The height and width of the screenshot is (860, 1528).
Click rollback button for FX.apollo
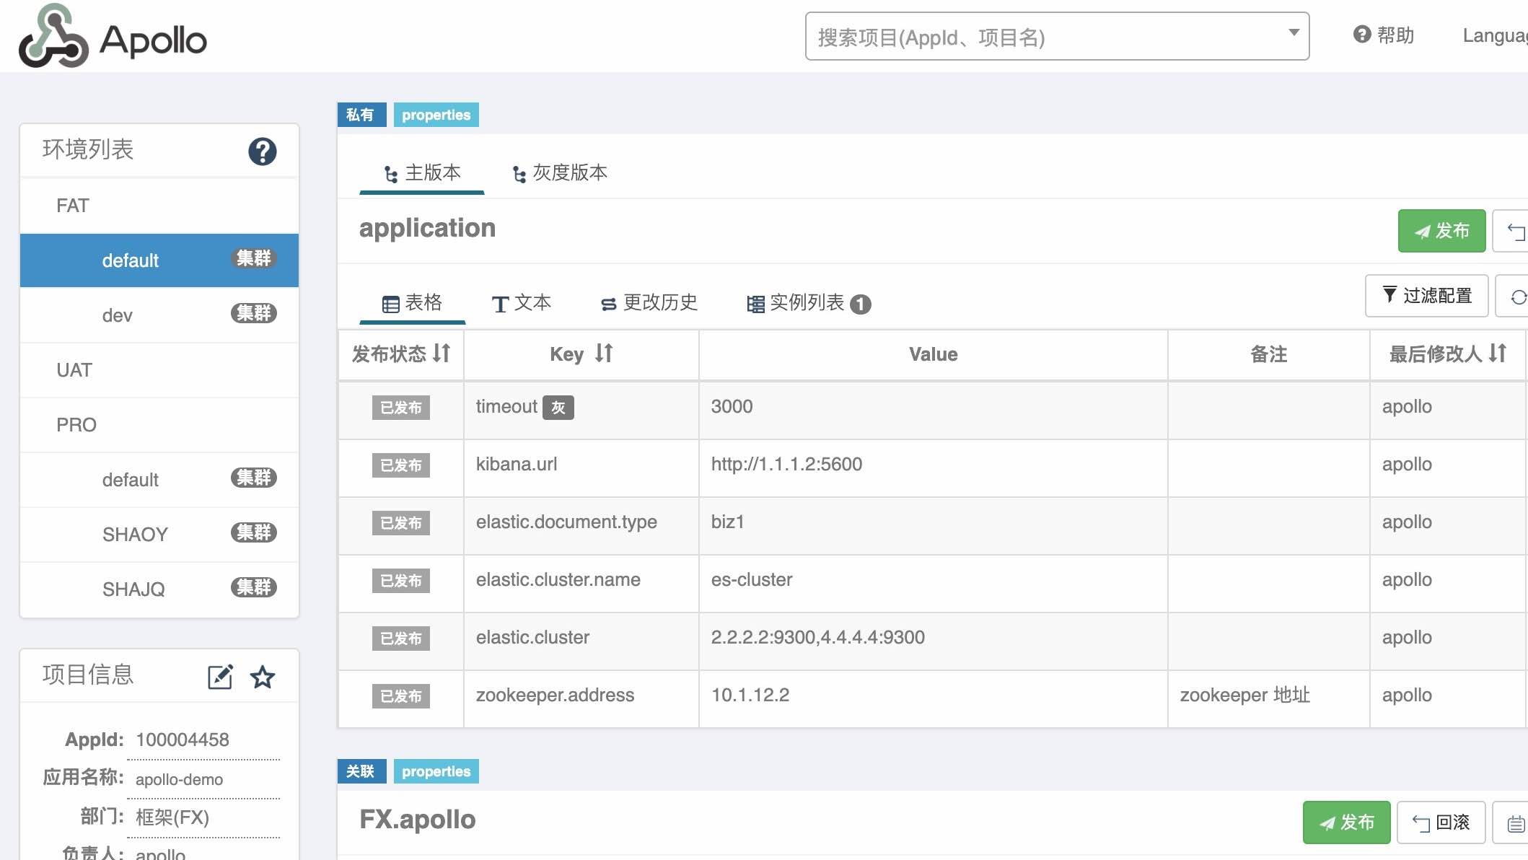click(x=1441, y=822)
